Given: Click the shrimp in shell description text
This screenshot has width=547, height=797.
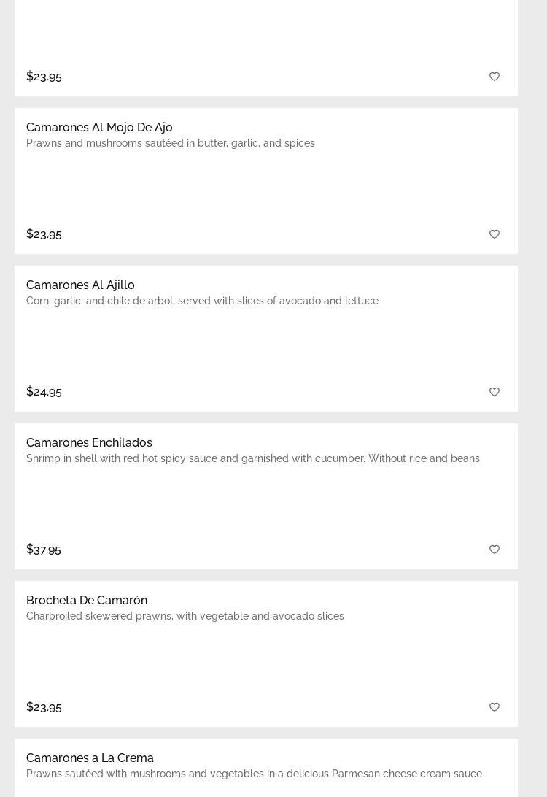Looking at the screenshot, I should point(252,458).
